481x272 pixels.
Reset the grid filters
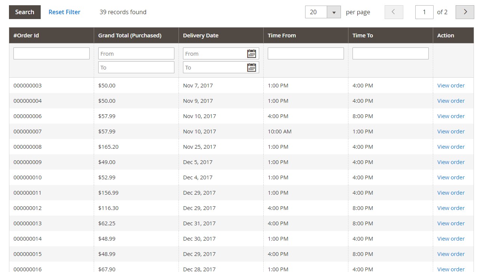point(64,12)
